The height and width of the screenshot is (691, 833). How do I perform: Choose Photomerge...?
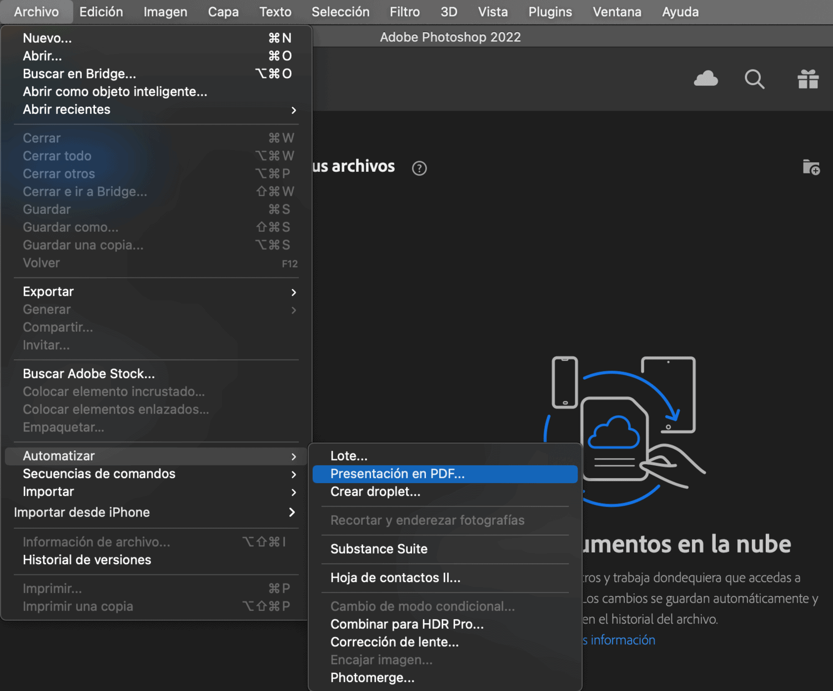(445, 678)
